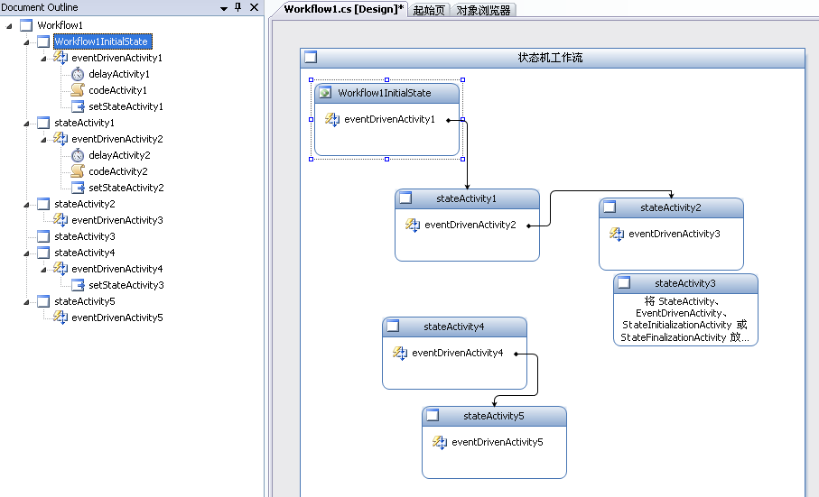Click eventDrivenActivity1 lightning icon in Document Outline
Screen dimensions: 819x497
tap(60, 58)
